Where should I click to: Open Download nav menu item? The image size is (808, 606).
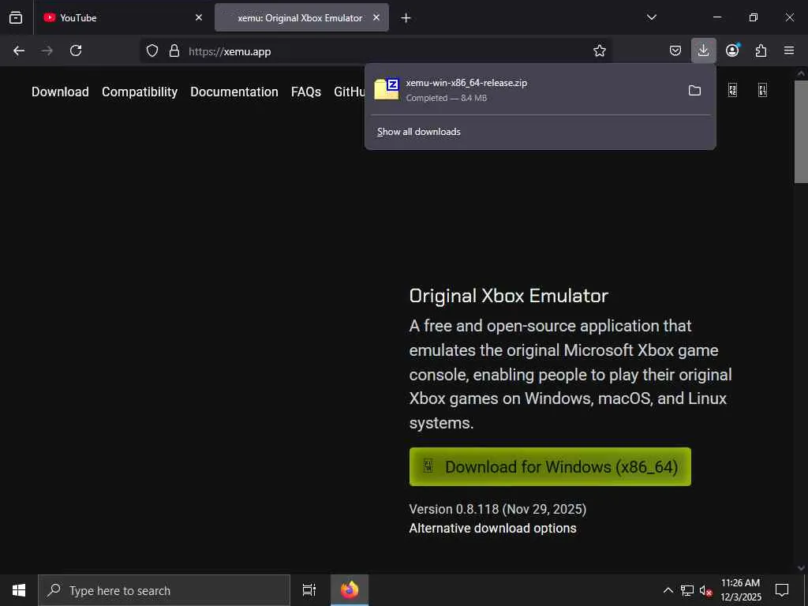(60, 92)
